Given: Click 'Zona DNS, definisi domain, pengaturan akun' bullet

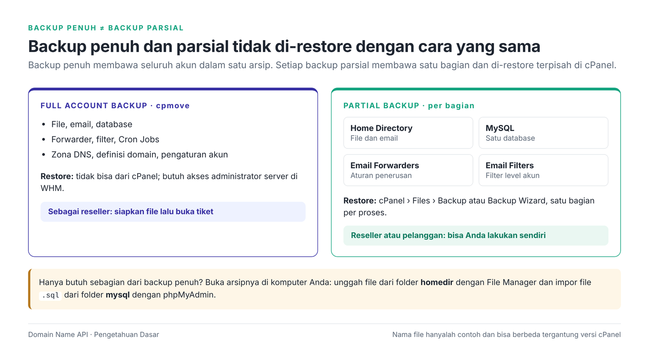Looking at the screenshot, I should [x=140, y=155].
